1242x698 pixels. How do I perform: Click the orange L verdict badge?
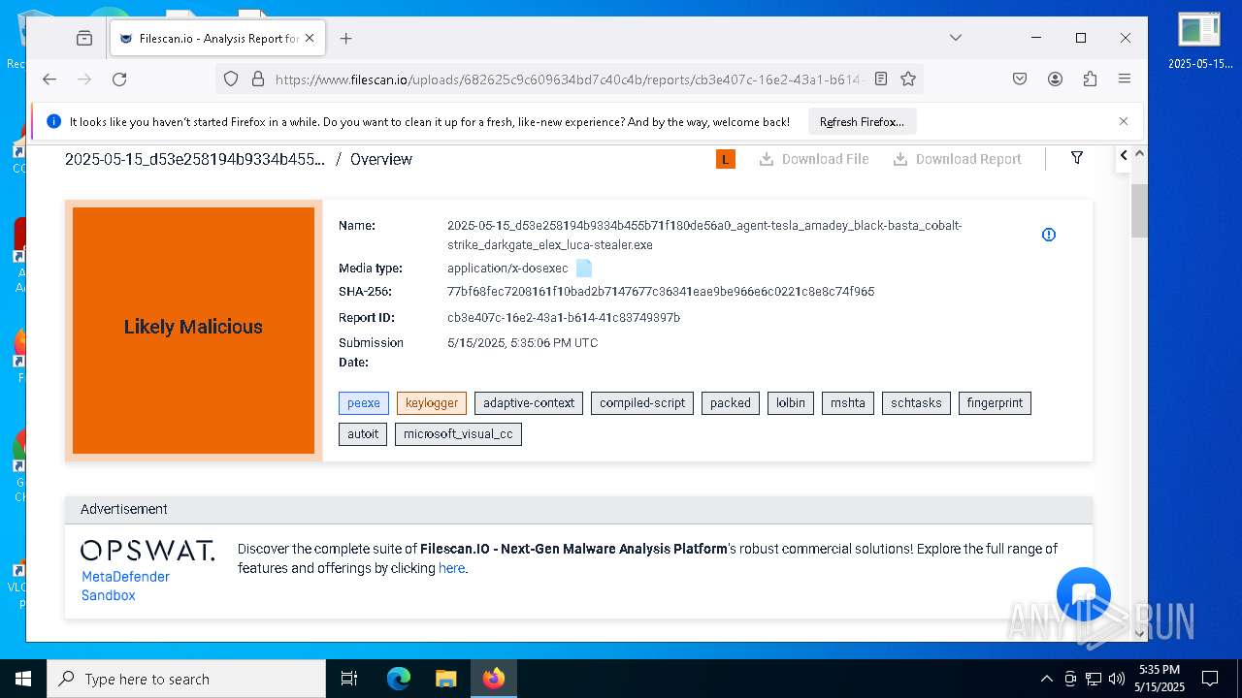pyautogui.click(x=726, y=159)
